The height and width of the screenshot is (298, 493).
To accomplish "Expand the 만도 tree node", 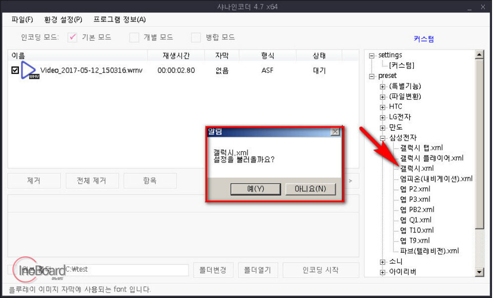I will [382, 128].
